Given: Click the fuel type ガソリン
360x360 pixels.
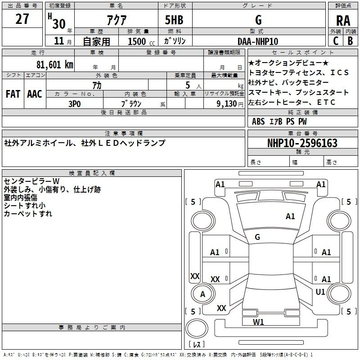Looking at the screenshot, I should (x=175, y=41).
